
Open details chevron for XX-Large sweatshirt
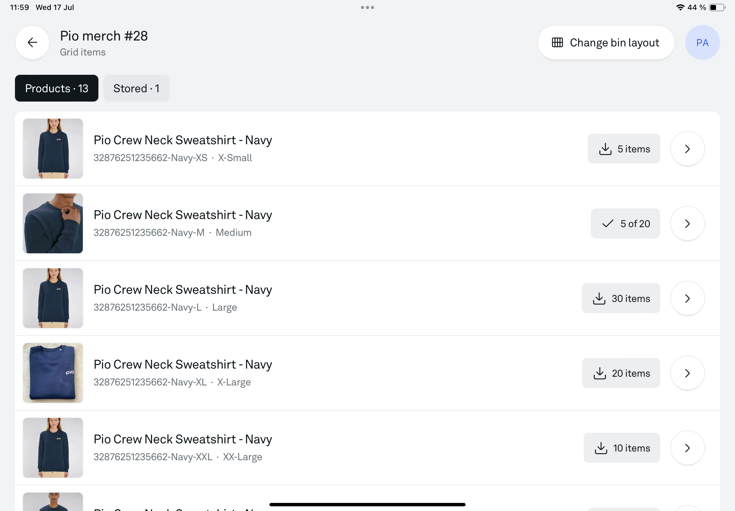[x=687, y=448]
